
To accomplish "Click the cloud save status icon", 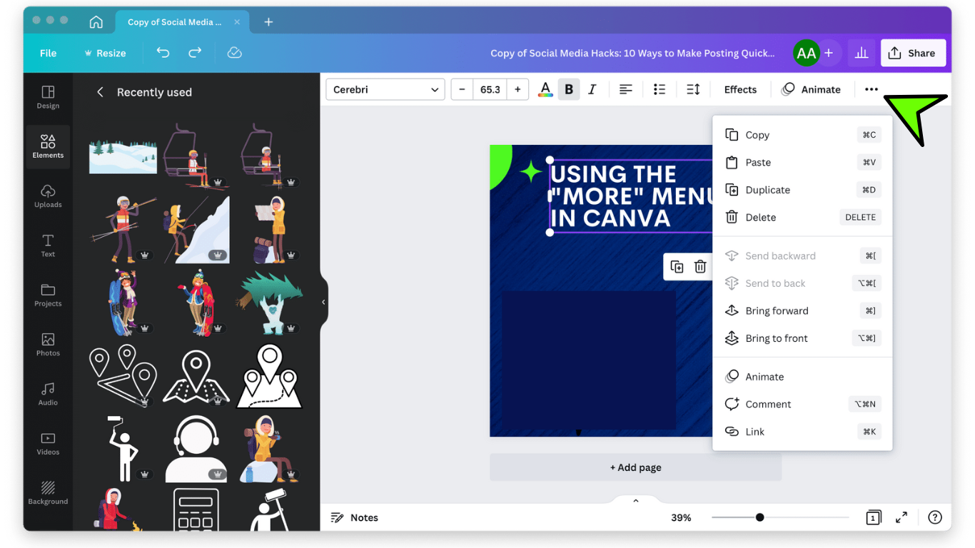I will coord(234,53).
